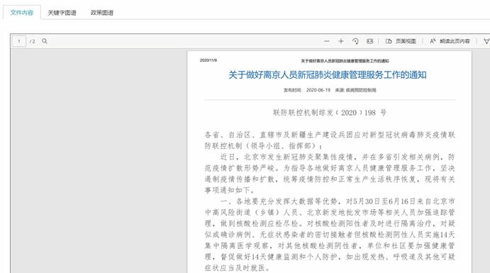Start 朗读此页内容 read aloud
This screenshot has height=273, width=490.
click(x=450, y=41)
